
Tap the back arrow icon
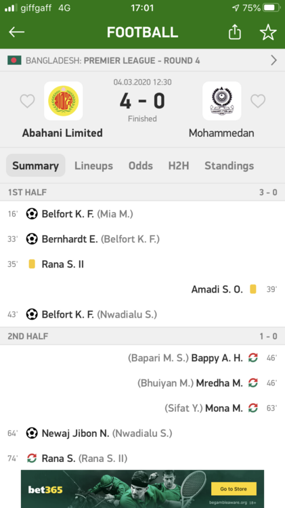[x=16, y=32]
